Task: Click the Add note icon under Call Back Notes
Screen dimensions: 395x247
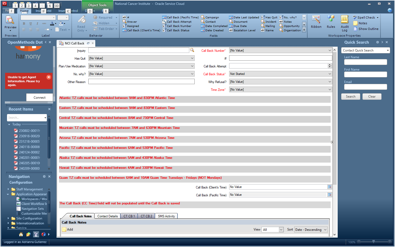Action: pyautogui.click(x=64, y=229)
